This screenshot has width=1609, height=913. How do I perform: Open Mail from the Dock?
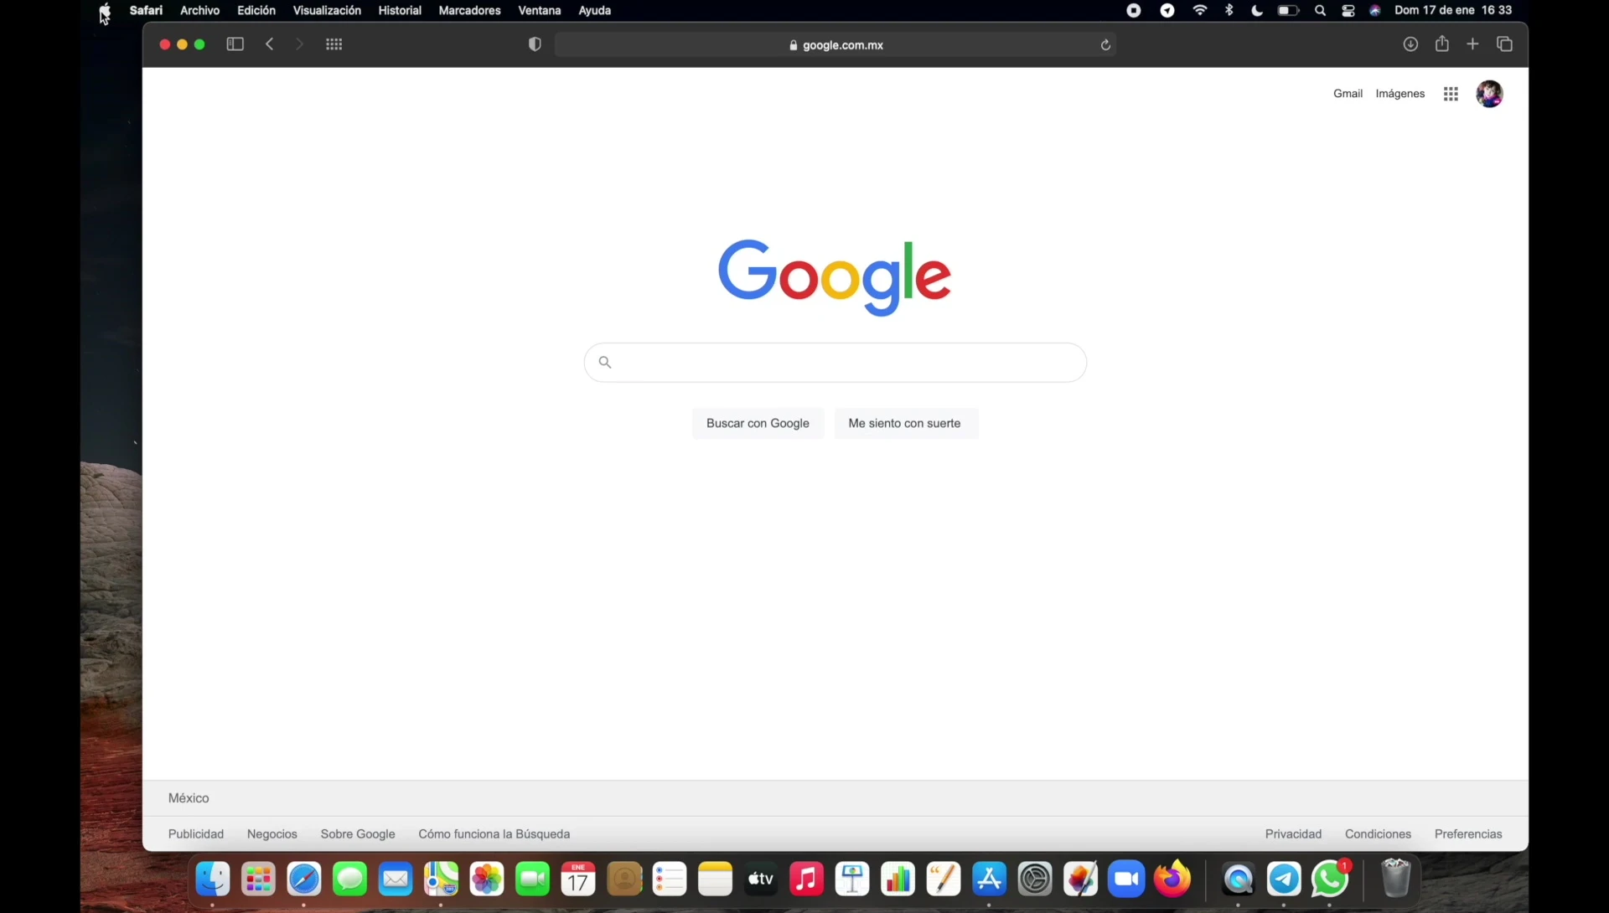(x=396, y=879)
